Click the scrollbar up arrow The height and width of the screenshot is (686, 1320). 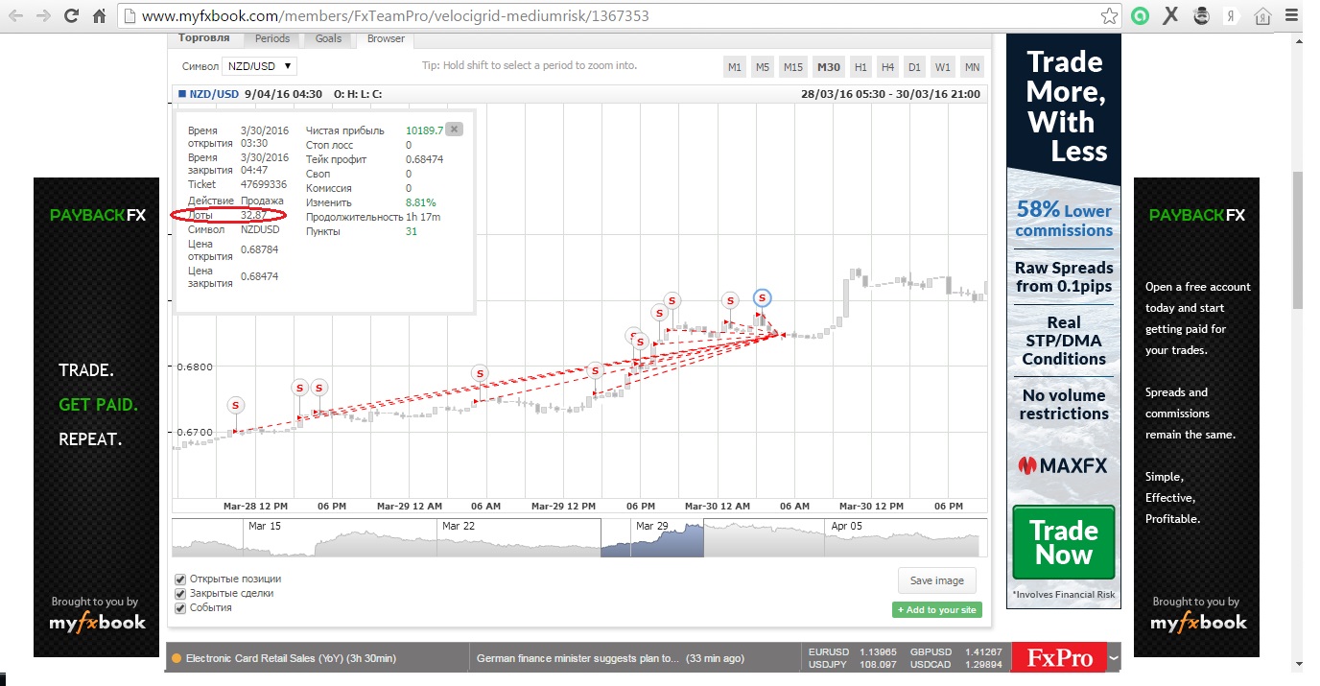tap(1297, 41)
